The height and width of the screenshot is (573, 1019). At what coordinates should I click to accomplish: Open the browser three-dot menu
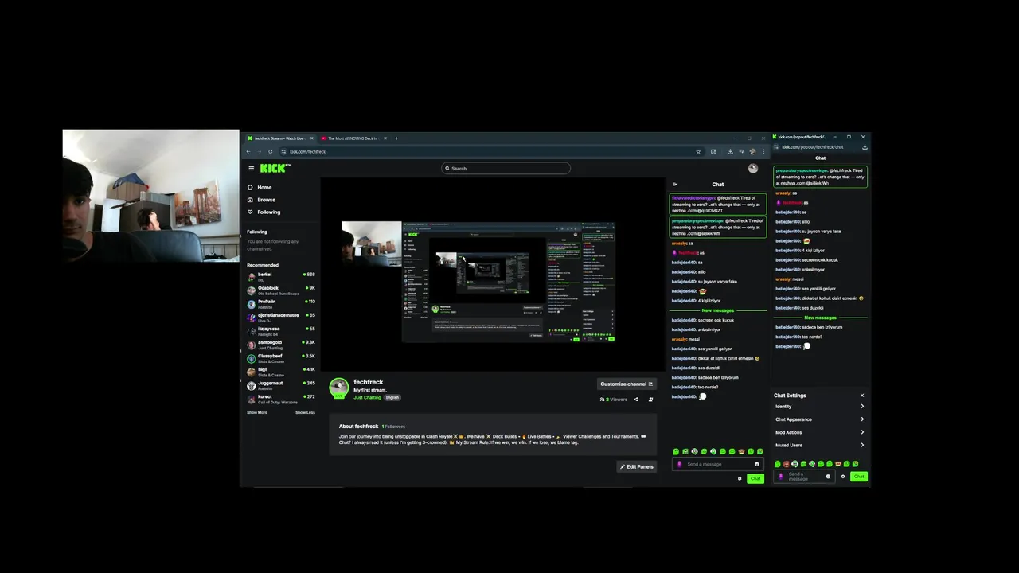(763, 151)
